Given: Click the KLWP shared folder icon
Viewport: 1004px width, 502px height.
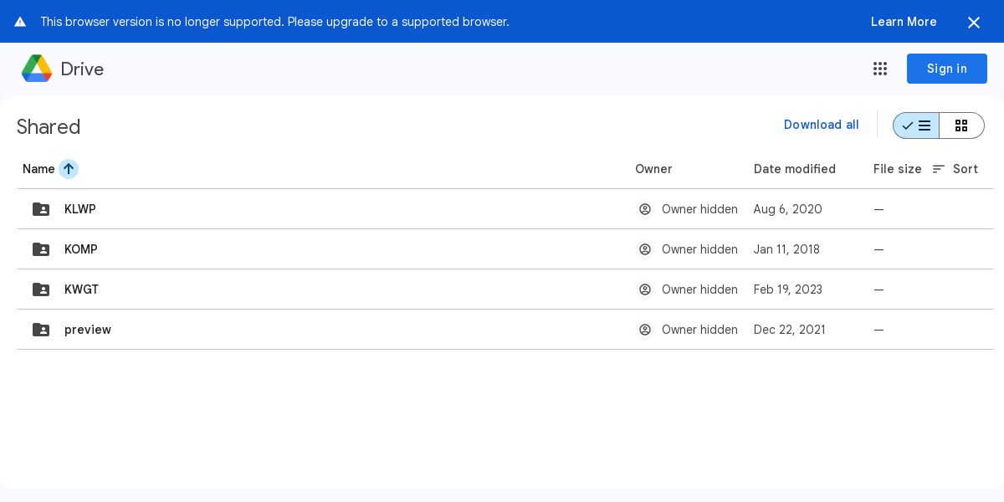Looking at the screenshot, I should [41, 209].
